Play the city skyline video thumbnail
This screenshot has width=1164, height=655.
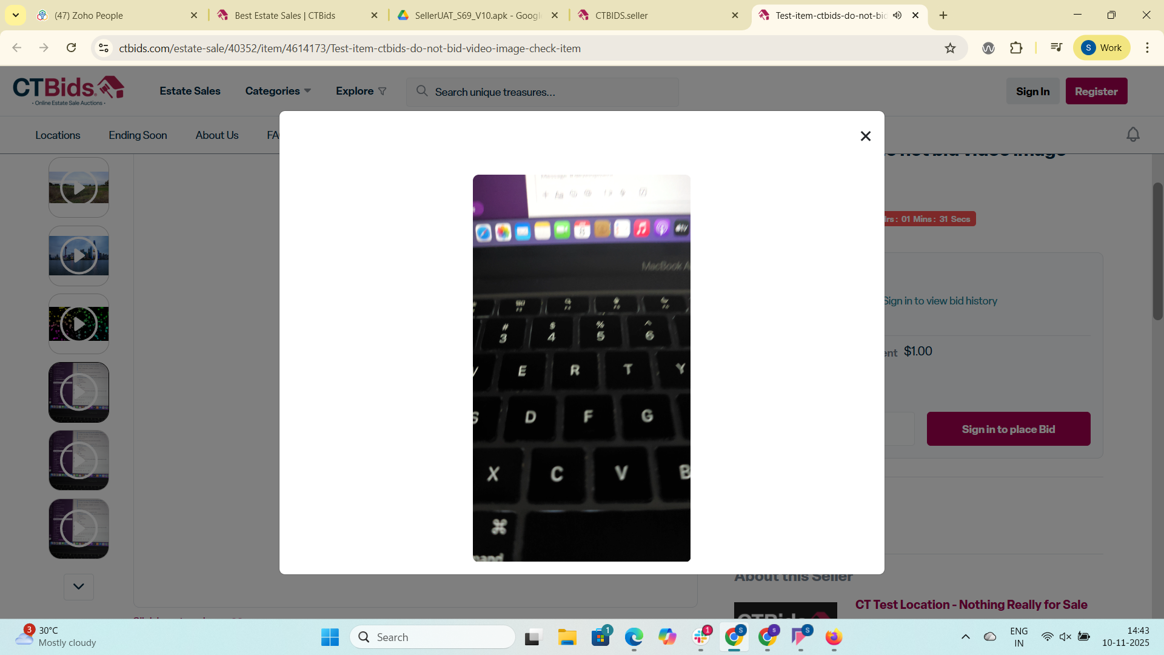pyautogui.click(x=79, y=256)
